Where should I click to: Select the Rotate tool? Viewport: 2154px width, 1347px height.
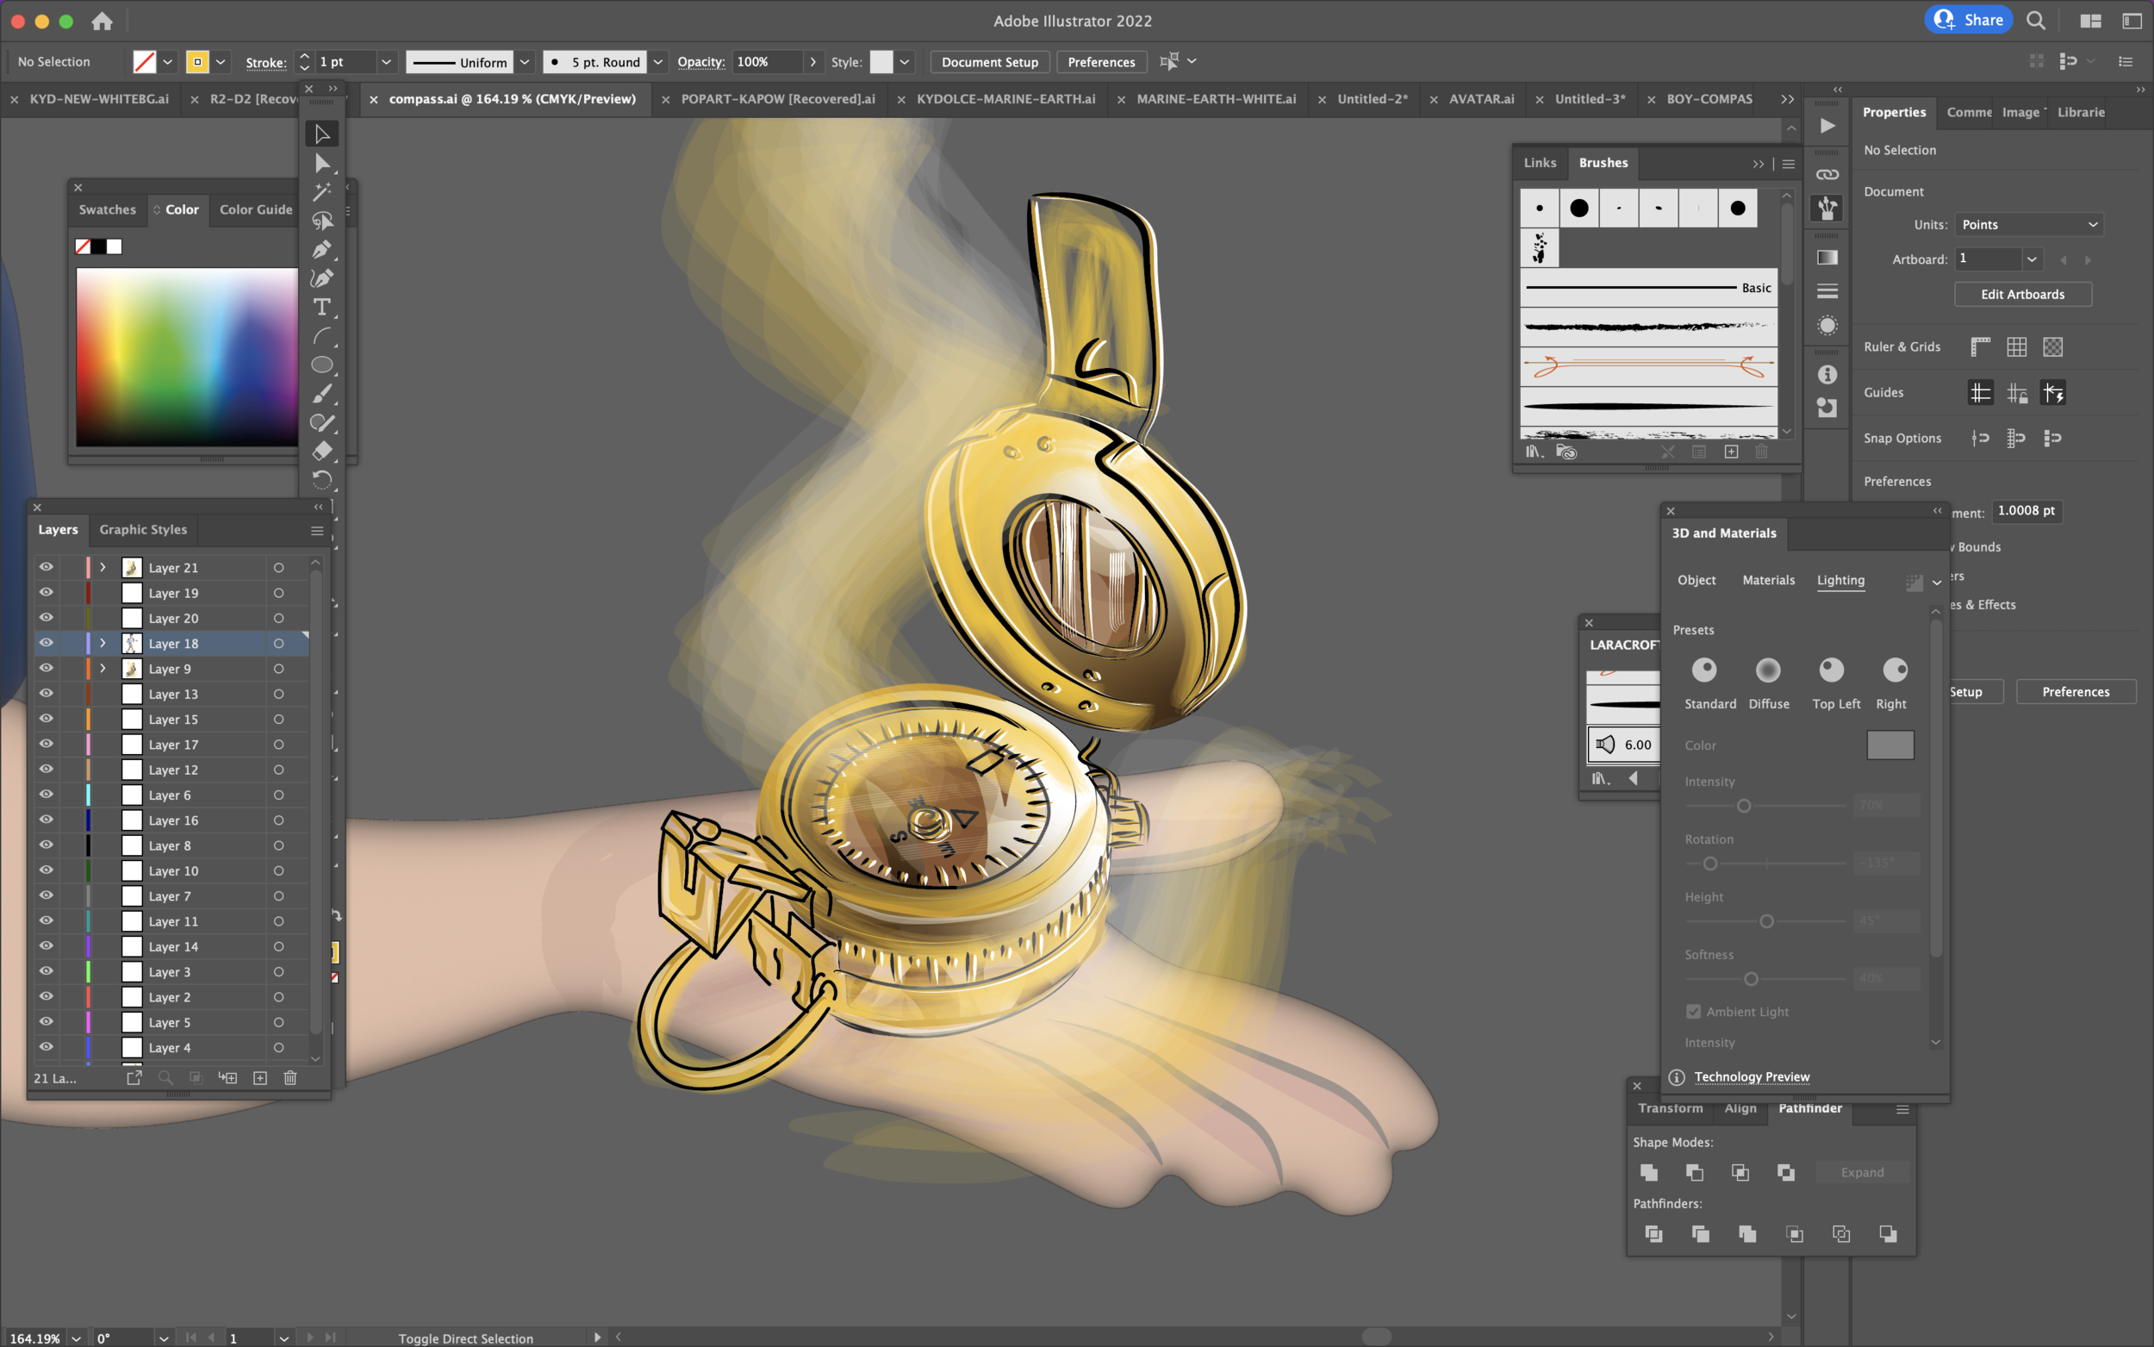tap(321, 479)
